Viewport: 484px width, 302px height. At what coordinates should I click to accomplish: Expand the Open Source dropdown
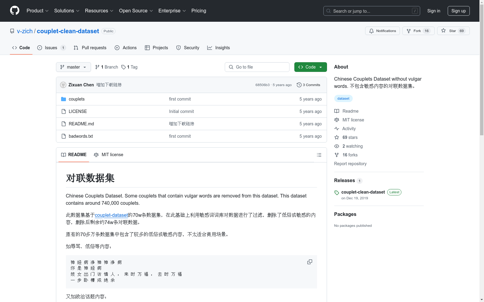(136, 11)
